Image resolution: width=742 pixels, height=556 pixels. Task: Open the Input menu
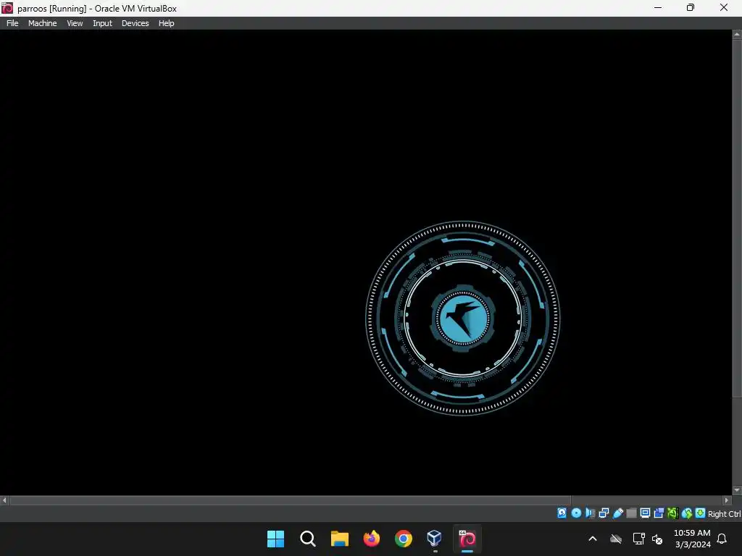click(x=102, y=23)
